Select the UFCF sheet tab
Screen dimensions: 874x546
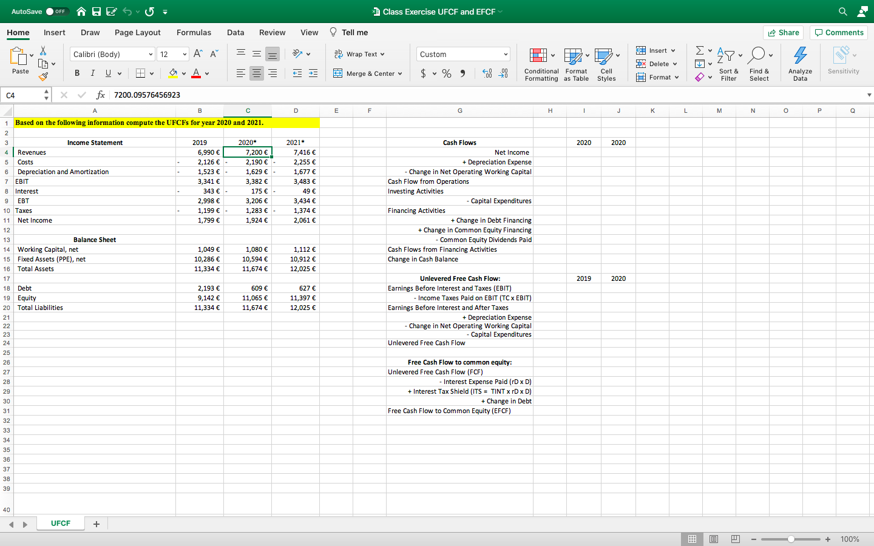[x=61, y=524]
